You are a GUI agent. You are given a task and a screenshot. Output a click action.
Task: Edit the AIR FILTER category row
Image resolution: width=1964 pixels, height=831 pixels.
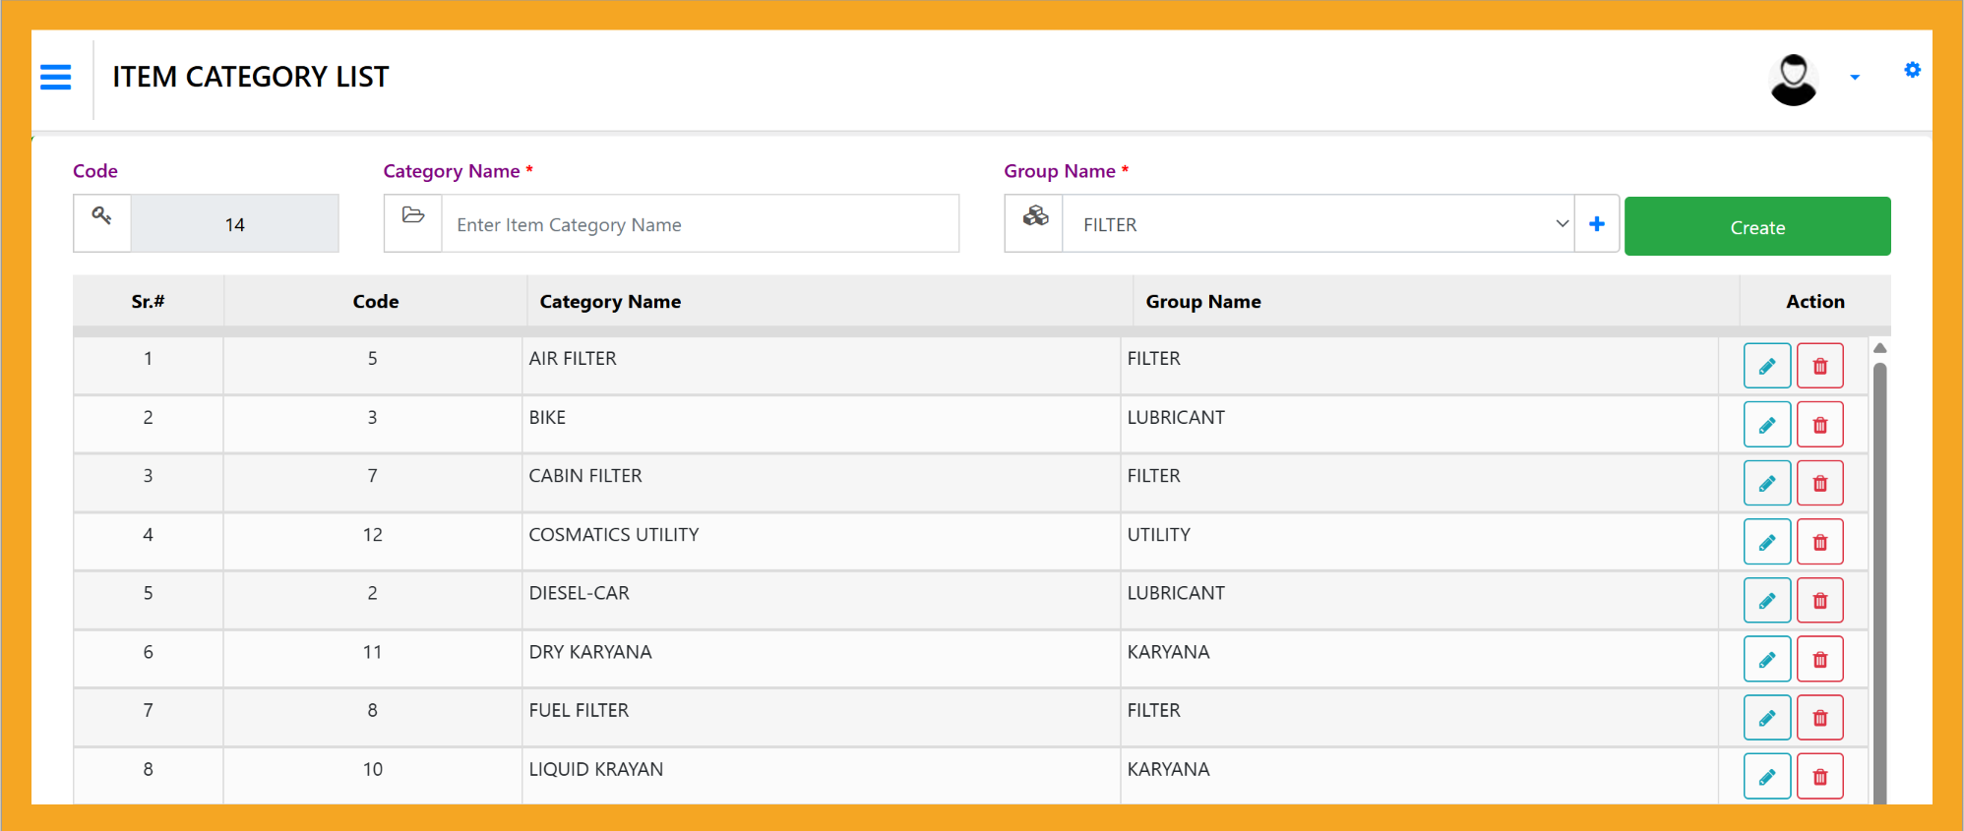[1766, 366]
